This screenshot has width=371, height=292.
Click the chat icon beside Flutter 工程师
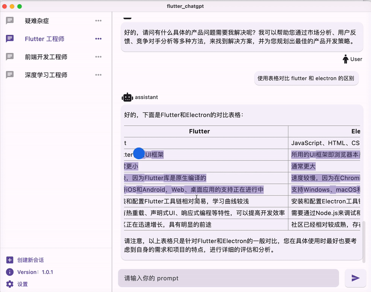pos(10,39)
